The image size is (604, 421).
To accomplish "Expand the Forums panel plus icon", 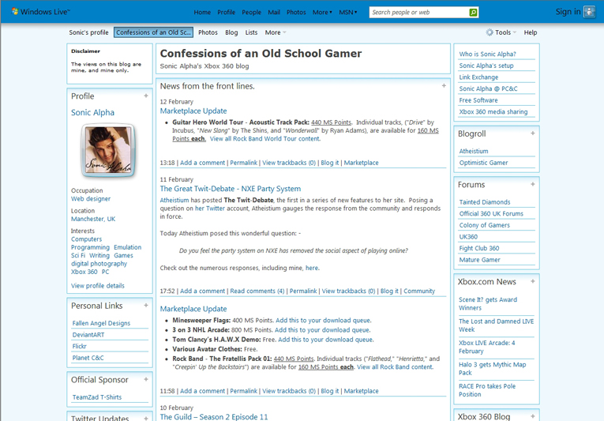I will point(533,184).
